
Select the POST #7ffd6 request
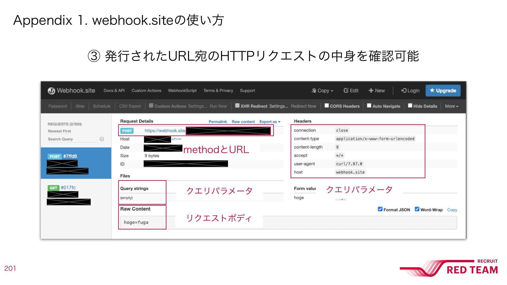[76, 163]
